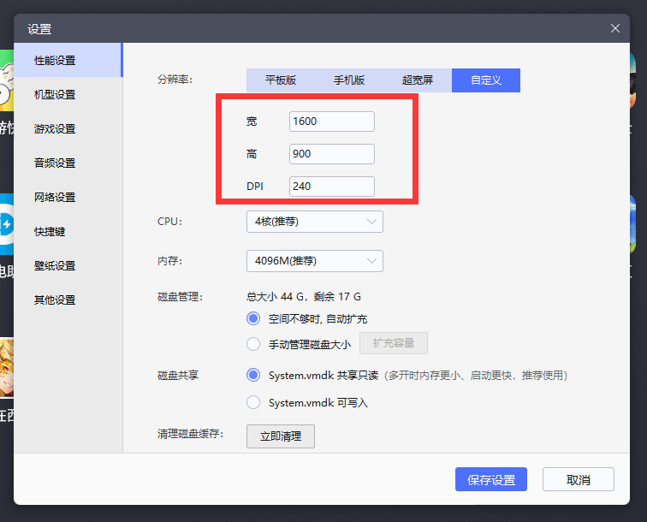The width and height of the screenshot is (647, 522).
Task: Click the 扩充容量 button
Action: point(394,343)
